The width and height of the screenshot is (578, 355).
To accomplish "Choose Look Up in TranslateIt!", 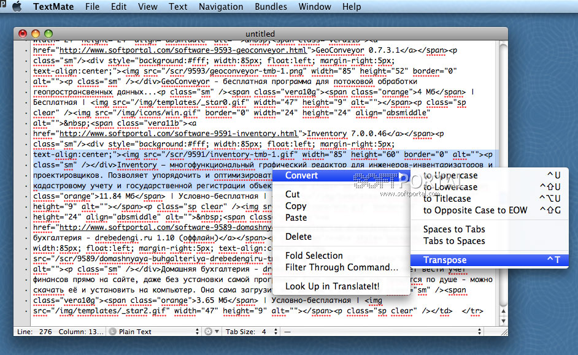I will [341, 286].
